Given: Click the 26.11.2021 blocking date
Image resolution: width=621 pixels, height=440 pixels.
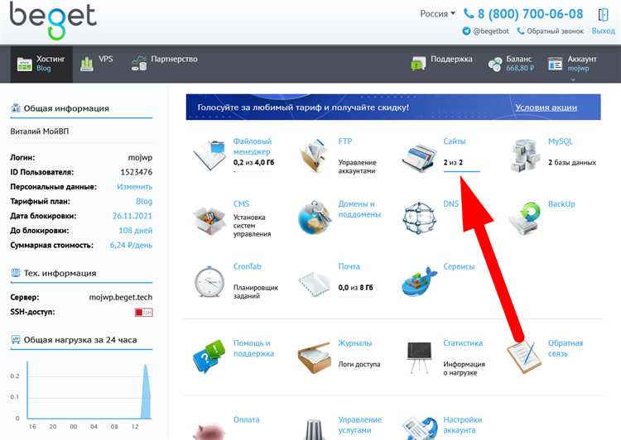Looking at the screenshot, I should (x=132, y=216).
